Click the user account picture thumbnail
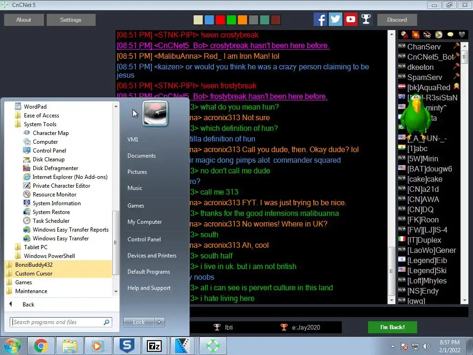473x355 pixels. tap(155, 114)
